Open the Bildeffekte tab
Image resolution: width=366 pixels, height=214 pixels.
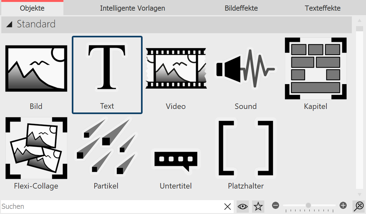pos(241,8)
